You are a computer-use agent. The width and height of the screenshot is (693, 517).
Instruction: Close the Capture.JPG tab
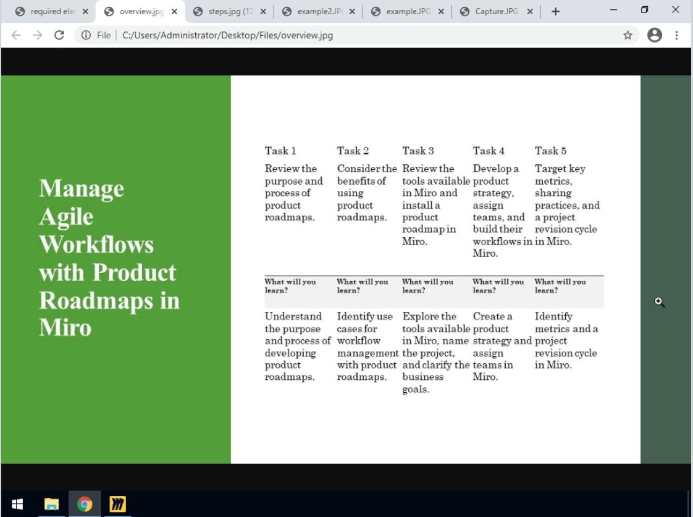pos(529,12)
